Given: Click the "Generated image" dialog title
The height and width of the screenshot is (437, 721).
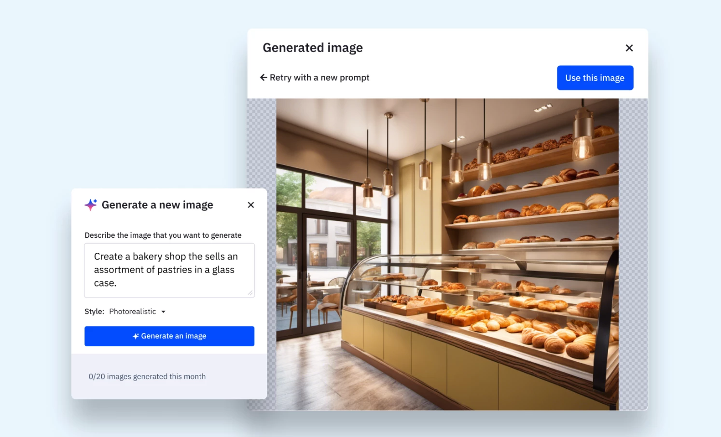Looking at the screenshot, I should [313, 47].
